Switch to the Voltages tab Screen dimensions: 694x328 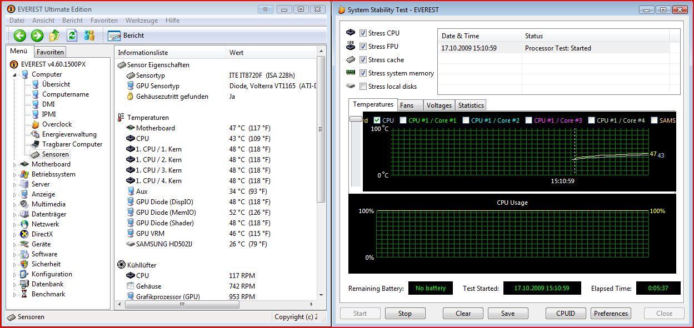tap(439, 105)
